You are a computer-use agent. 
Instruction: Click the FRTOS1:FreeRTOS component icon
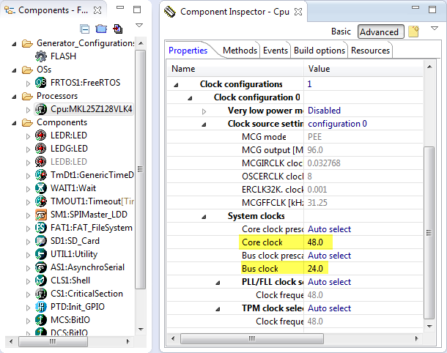(41, 82)
